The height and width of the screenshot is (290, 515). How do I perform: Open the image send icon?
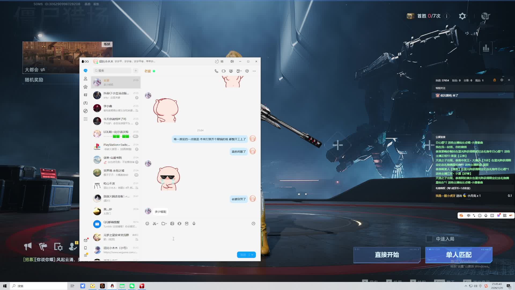pos(172,224)
